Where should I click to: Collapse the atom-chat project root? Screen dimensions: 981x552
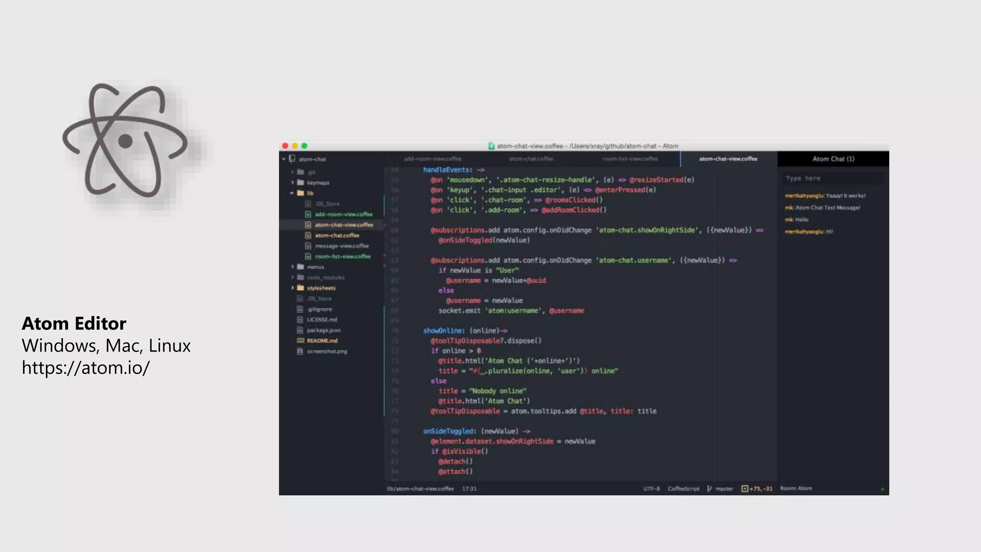tap(284, 159)
